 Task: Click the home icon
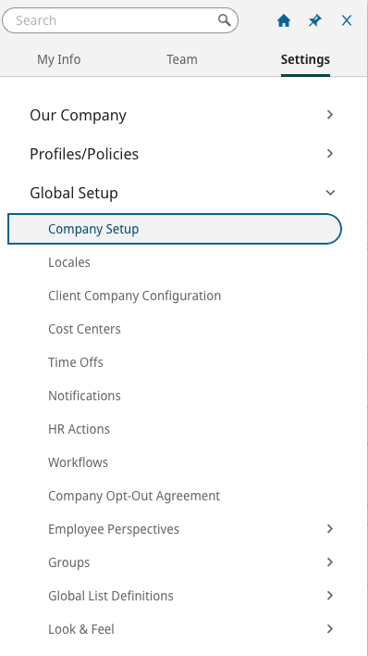[x=284, y=20]
